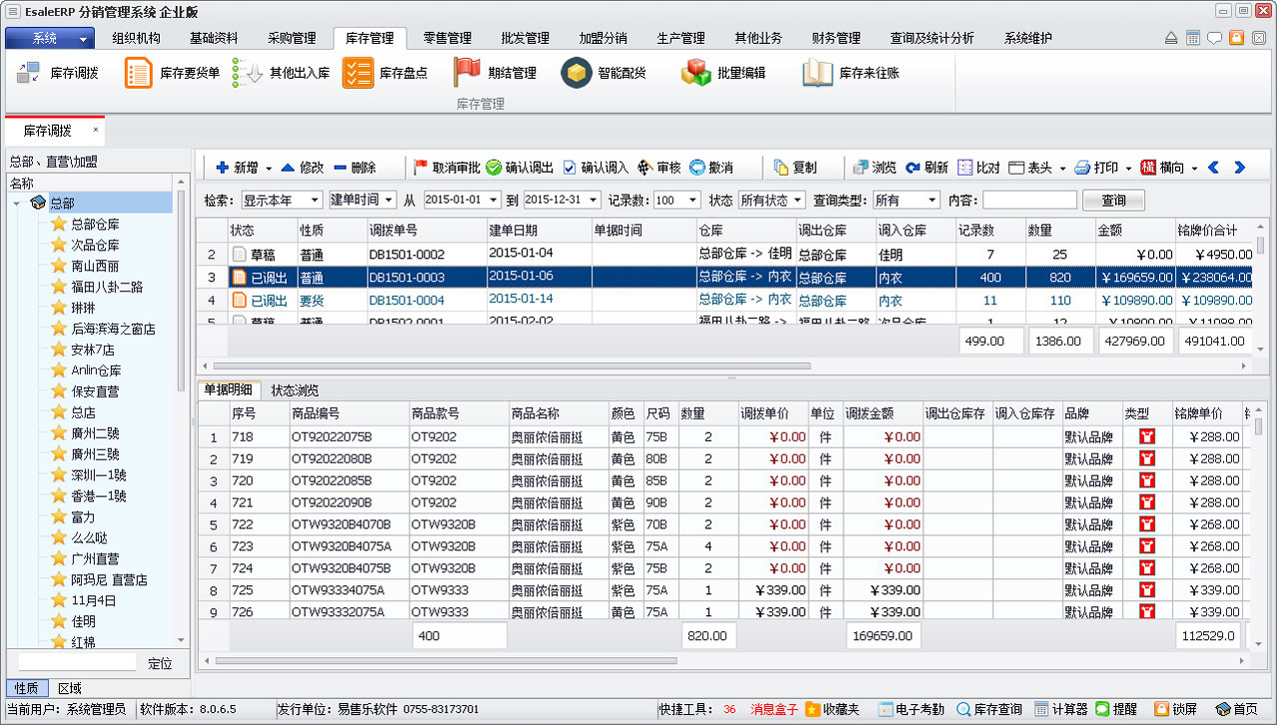Select row 2 draft status checkbox icon
The image size is (1277, 725).
click(x=239, y=255)
